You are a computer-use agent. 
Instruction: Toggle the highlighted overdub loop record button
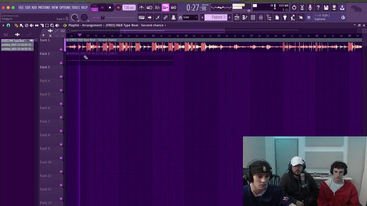(165, 8)
